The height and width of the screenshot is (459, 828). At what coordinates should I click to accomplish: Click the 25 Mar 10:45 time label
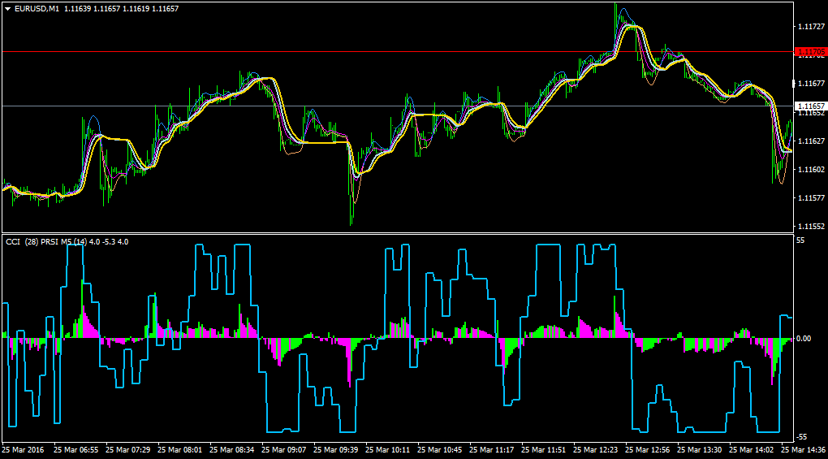[439, 450]
